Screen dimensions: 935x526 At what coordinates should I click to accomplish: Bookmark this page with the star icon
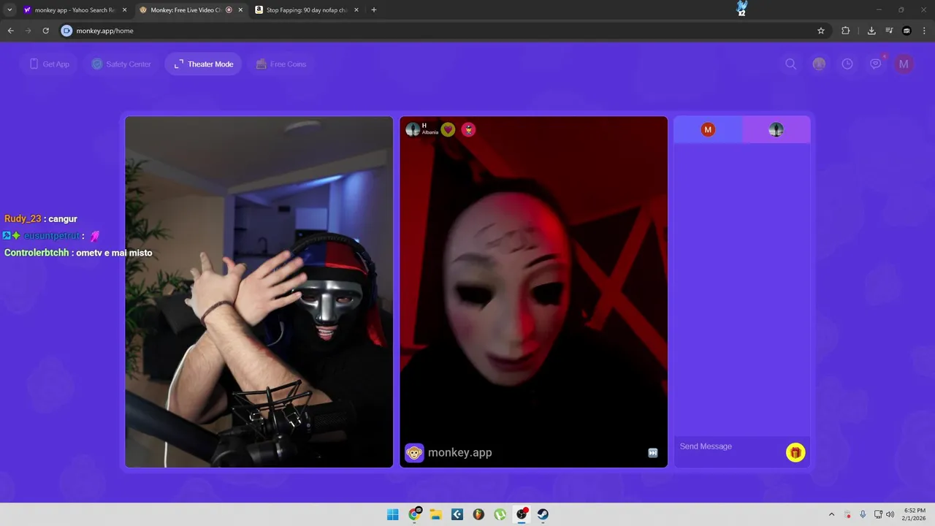[x=821, y=31]
